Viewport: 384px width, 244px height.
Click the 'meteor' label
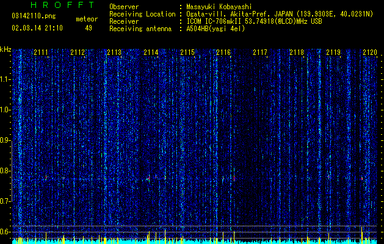[x=87, y=19]
